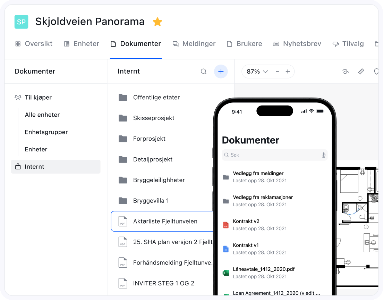This screenshot has width=383, height=300.
Task: Click the zoom out minus icon
Action: (277, 72)
